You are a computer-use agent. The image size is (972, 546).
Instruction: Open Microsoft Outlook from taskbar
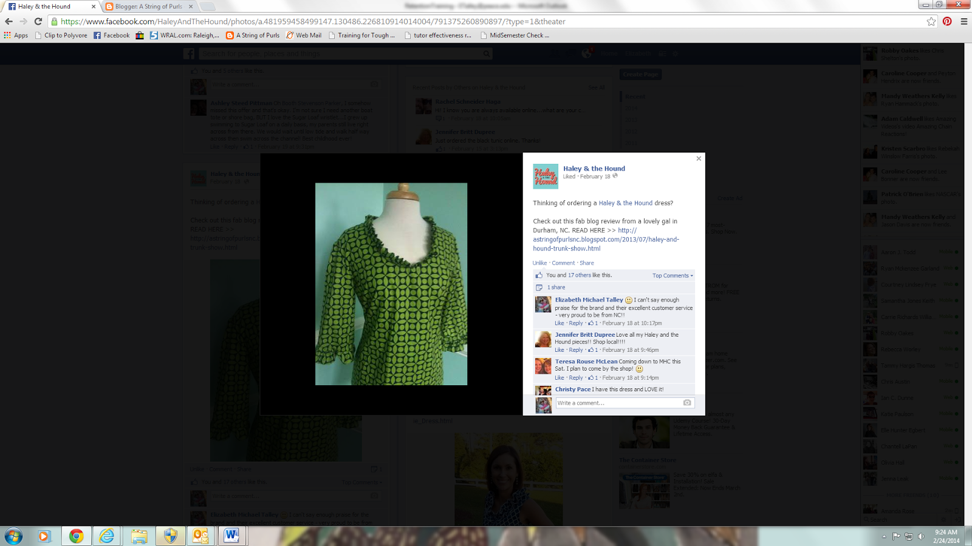[200, 536]
